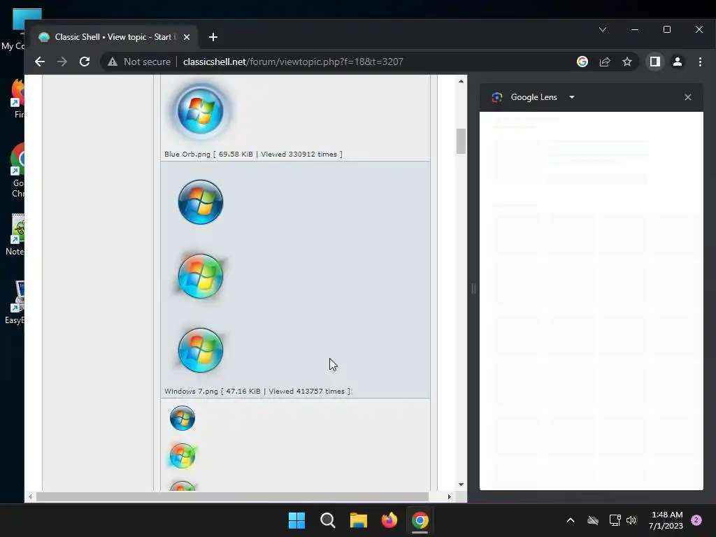The height and width of the screenshot is (537, 716).
Task: Click the Chrome icon on the taskbar
Action: point(420,520)
